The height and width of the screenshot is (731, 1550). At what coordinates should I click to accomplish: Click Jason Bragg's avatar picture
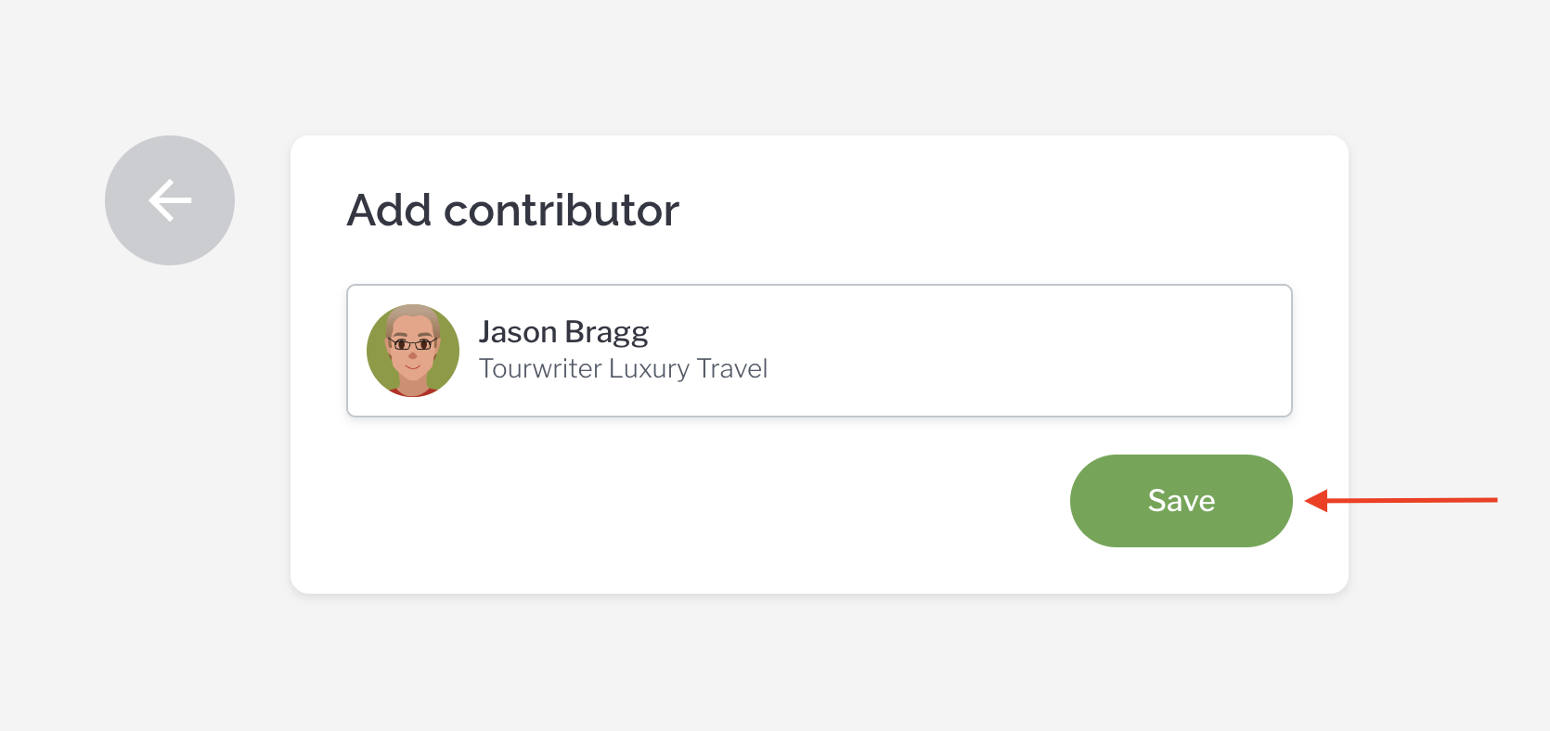click(x=413, y=351)
